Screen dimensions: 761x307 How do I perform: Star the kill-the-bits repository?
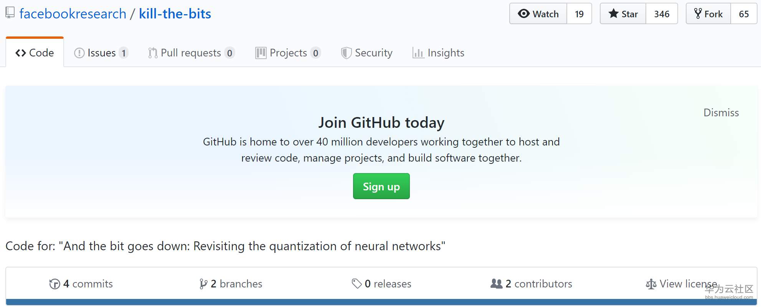click(623, 14)
